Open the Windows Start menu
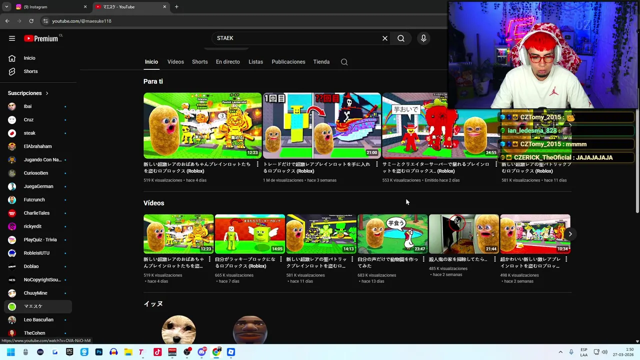The height and width of the screenshot is (360, 640). click(x=11, y=352)
